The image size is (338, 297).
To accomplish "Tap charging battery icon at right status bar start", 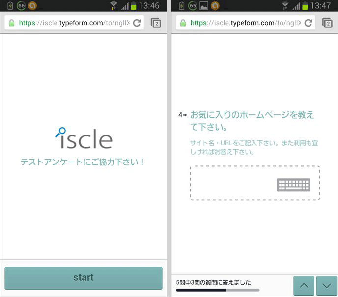I will pos(181,6).
